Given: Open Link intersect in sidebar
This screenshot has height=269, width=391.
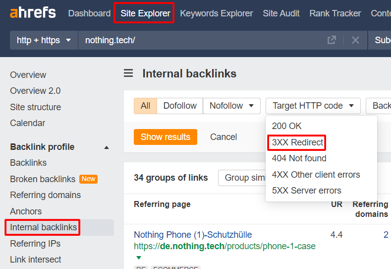Looking at the screenshot, I should click(35, 260).
